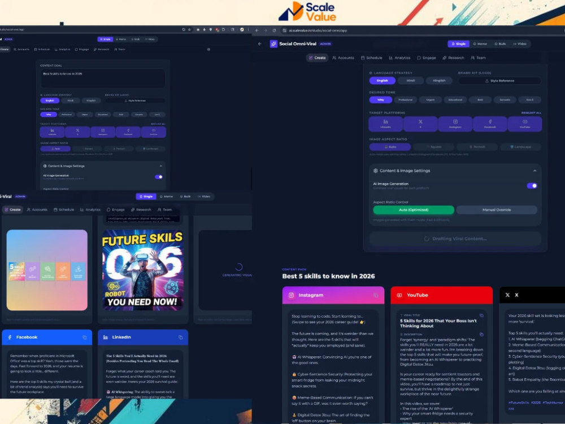Turn off AI Image Generation in right window
This screenshot has width=565, height=424.
click(532, 185)
